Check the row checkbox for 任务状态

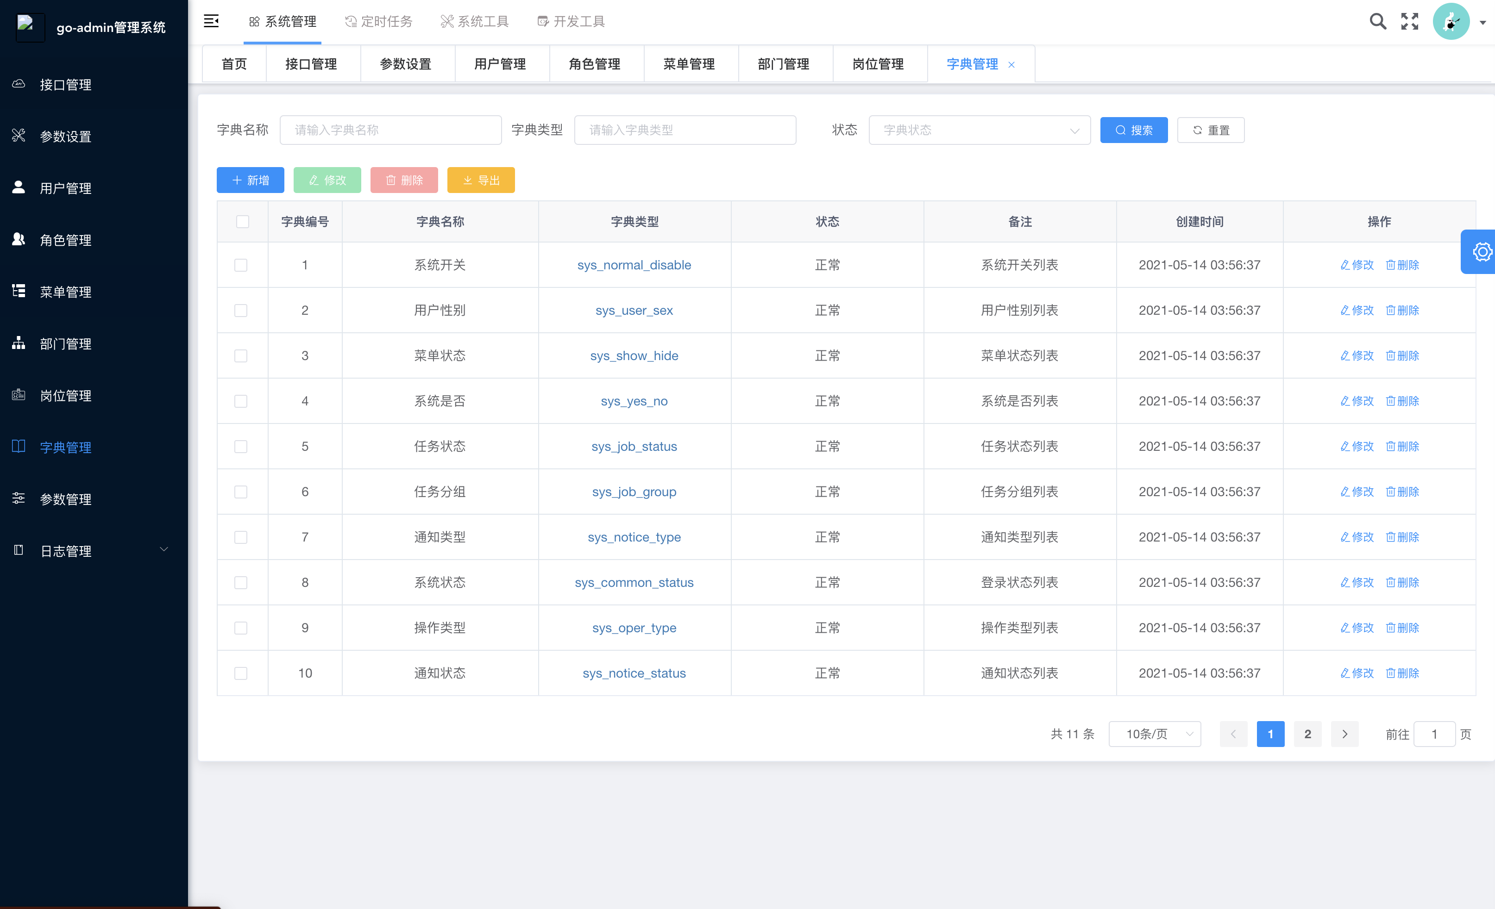point(241,446)
